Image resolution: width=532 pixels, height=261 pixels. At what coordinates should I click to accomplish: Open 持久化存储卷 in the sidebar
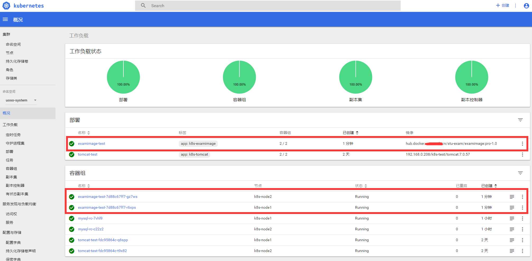pos(17,61)
